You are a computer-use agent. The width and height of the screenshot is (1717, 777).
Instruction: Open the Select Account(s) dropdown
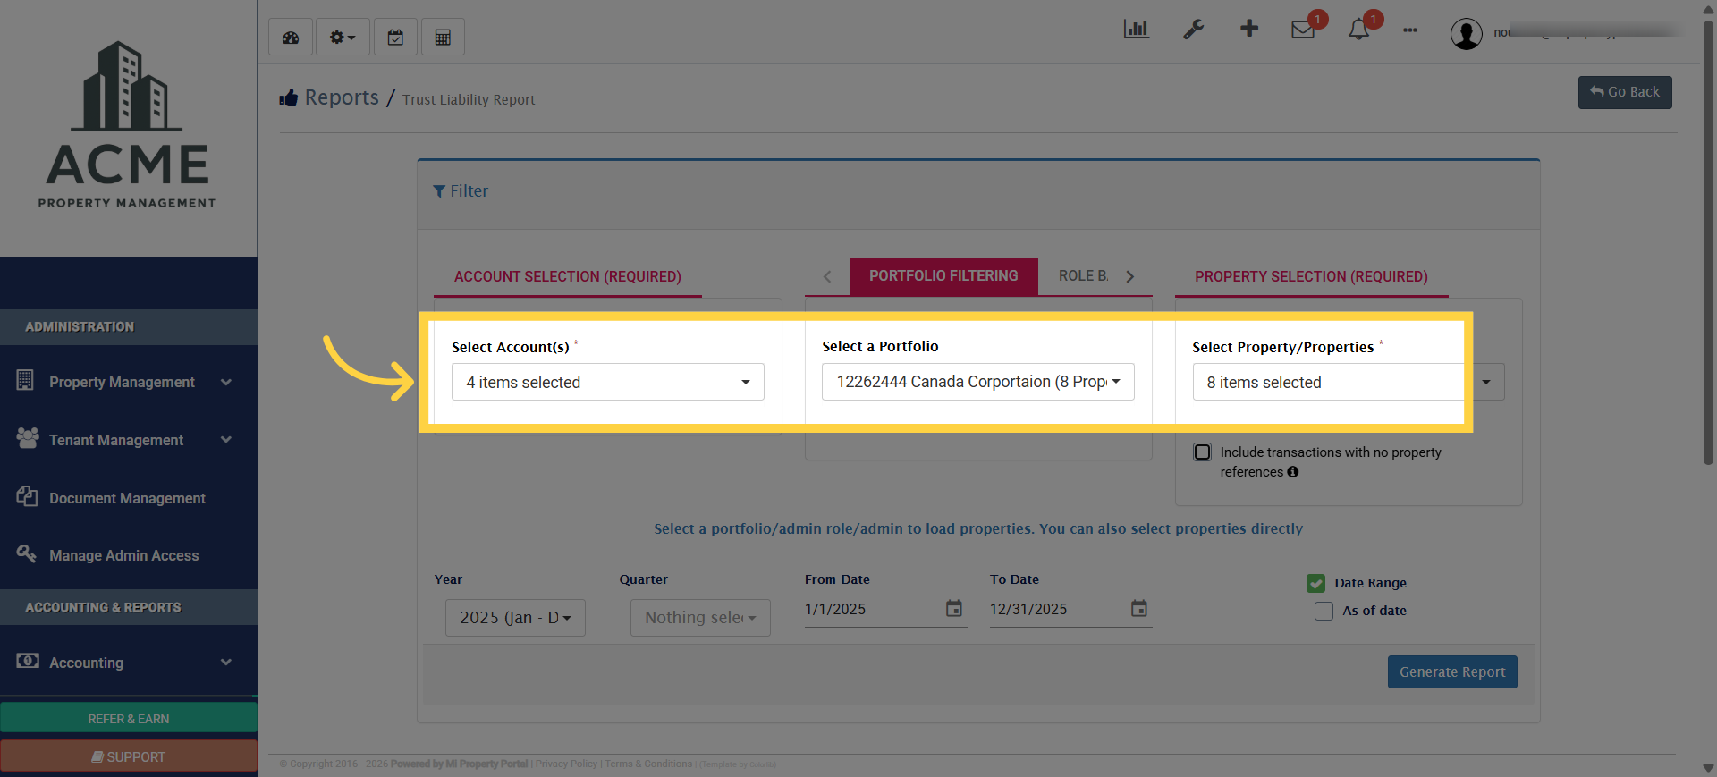pyautogui.click(x=608, y=382)
